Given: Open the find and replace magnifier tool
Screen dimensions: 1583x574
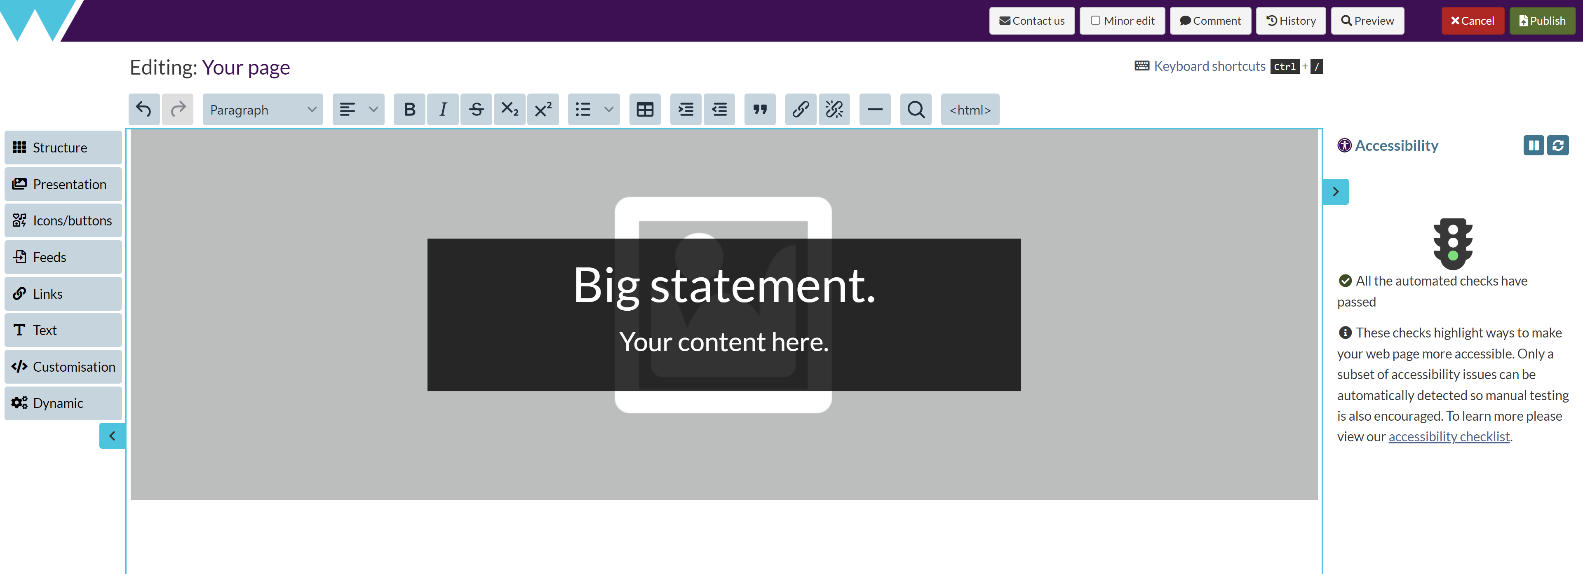Looking at the screenshot, I should (x=916, y=109).
